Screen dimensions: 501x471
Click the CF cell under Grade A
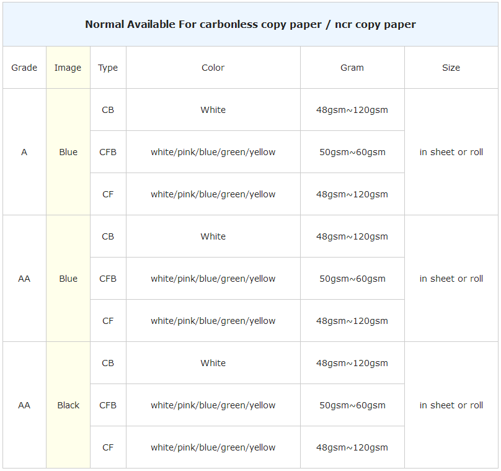click(x=108, y=194)
